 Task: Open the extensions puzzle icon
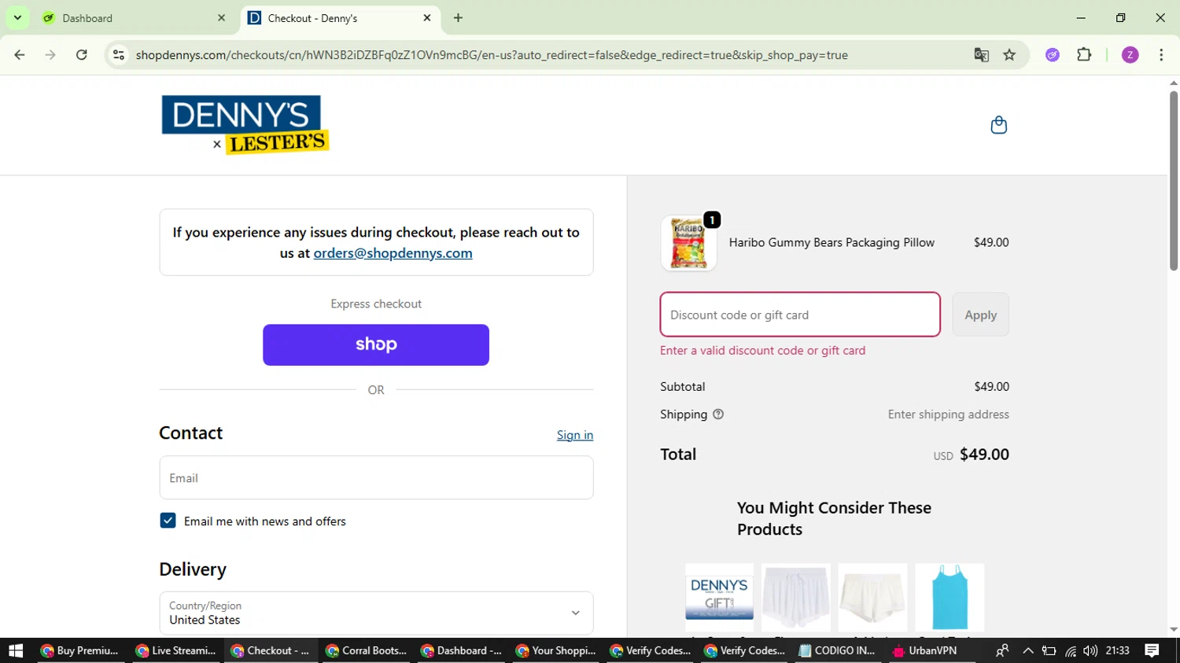pos(1084,55)
